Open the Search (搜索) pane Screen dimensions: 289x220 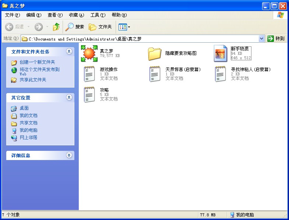pyautogui.click(x=75, y=27)
